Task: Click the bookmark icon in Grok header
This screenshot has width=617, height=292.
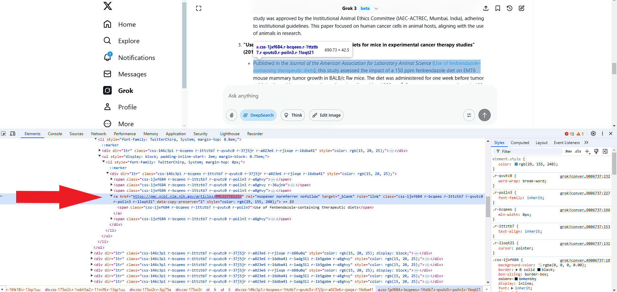Action: 498,8
